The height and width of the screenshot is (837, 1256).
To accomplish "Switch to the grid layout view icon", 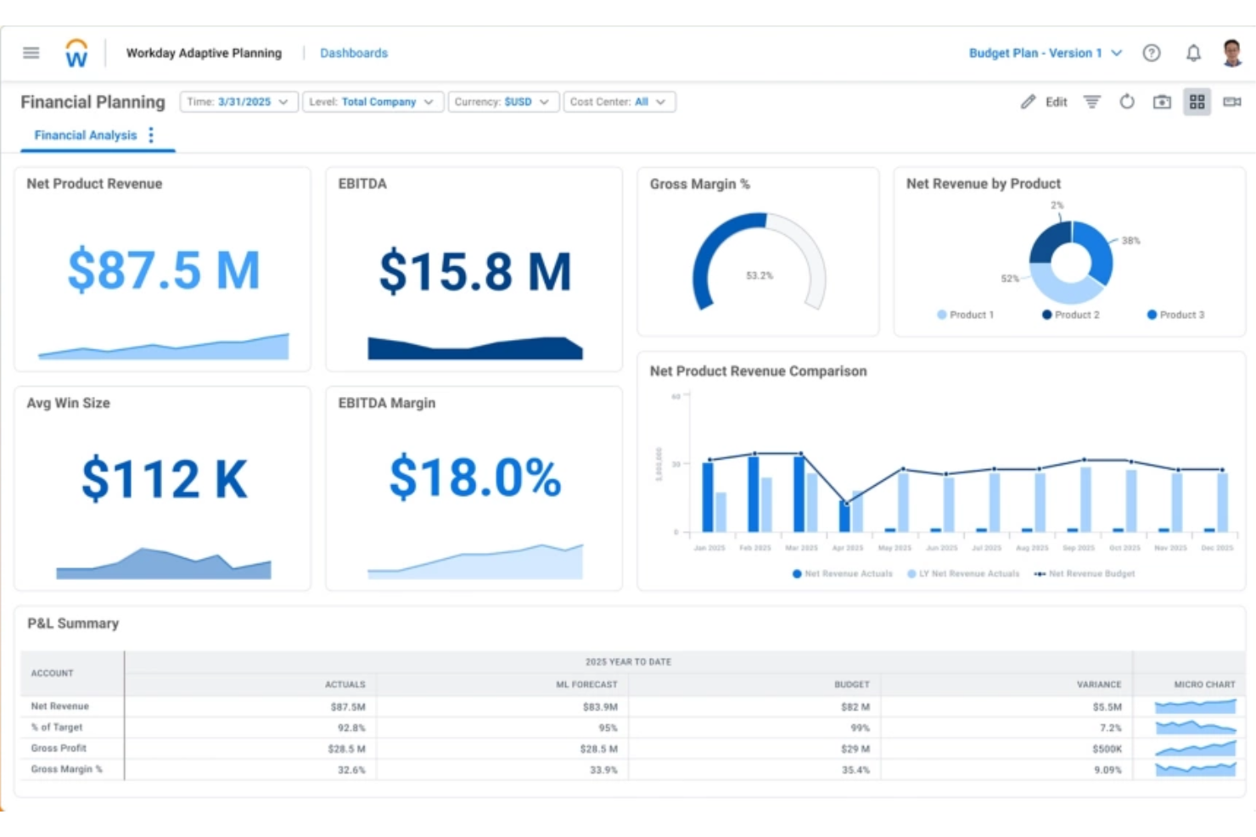I will pyautogui.click(x=1197, y=102).
